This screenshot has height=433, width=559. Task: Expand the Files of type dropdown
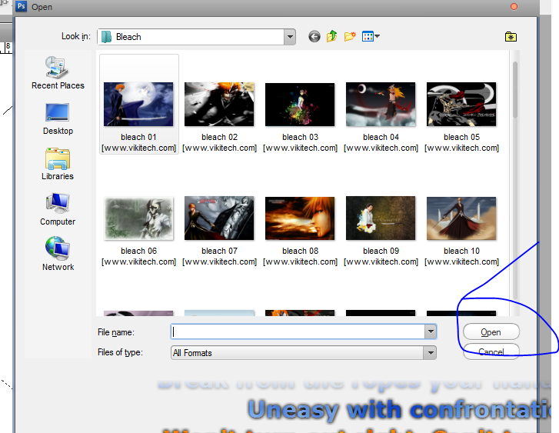[x=431, y=353]
